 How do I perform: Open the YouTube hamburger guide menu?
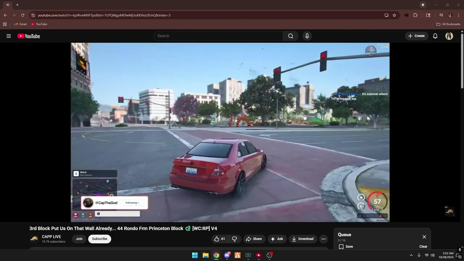tap(9, 36)
